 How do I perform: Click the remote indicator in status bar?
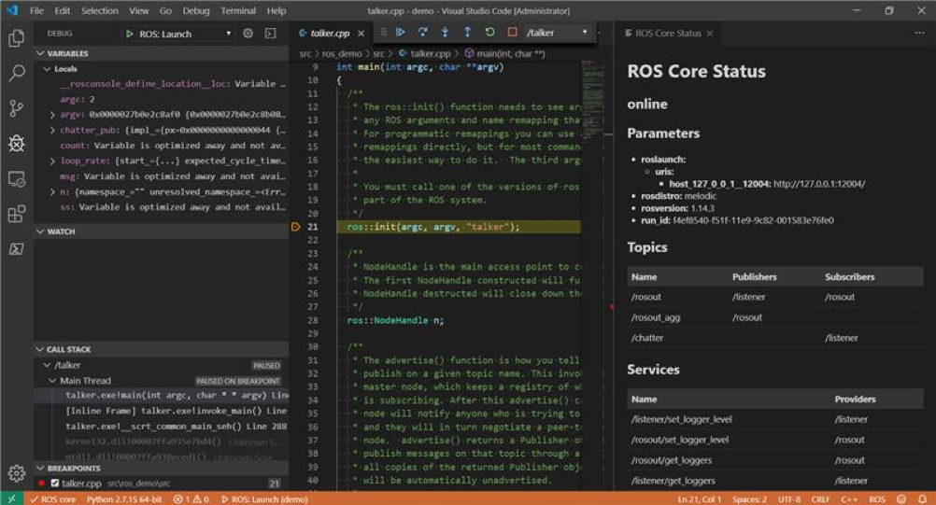[11, 499]
